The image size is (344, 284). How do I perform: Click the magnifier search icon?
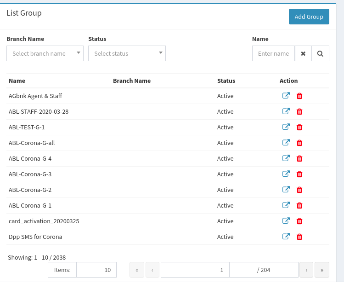pos(320,53)
